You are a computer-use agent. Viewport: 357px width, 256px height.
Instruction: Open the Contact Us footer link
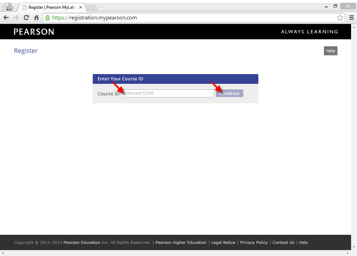(x=283, y=242)
